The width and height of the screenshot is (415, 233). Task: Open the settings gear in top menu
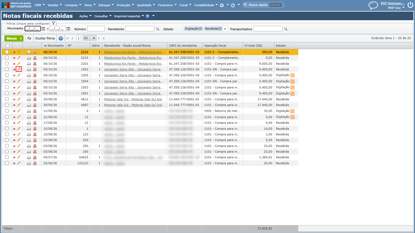click(222, 5)
